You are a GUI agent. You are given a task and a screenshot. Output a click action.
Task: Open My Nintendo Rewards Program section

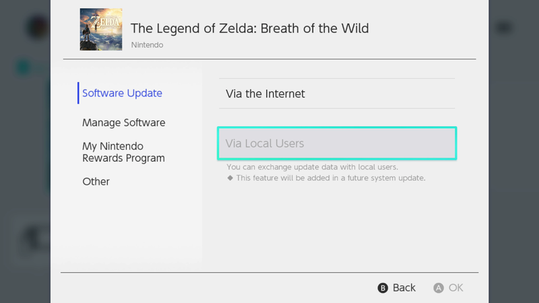(123, 152)
